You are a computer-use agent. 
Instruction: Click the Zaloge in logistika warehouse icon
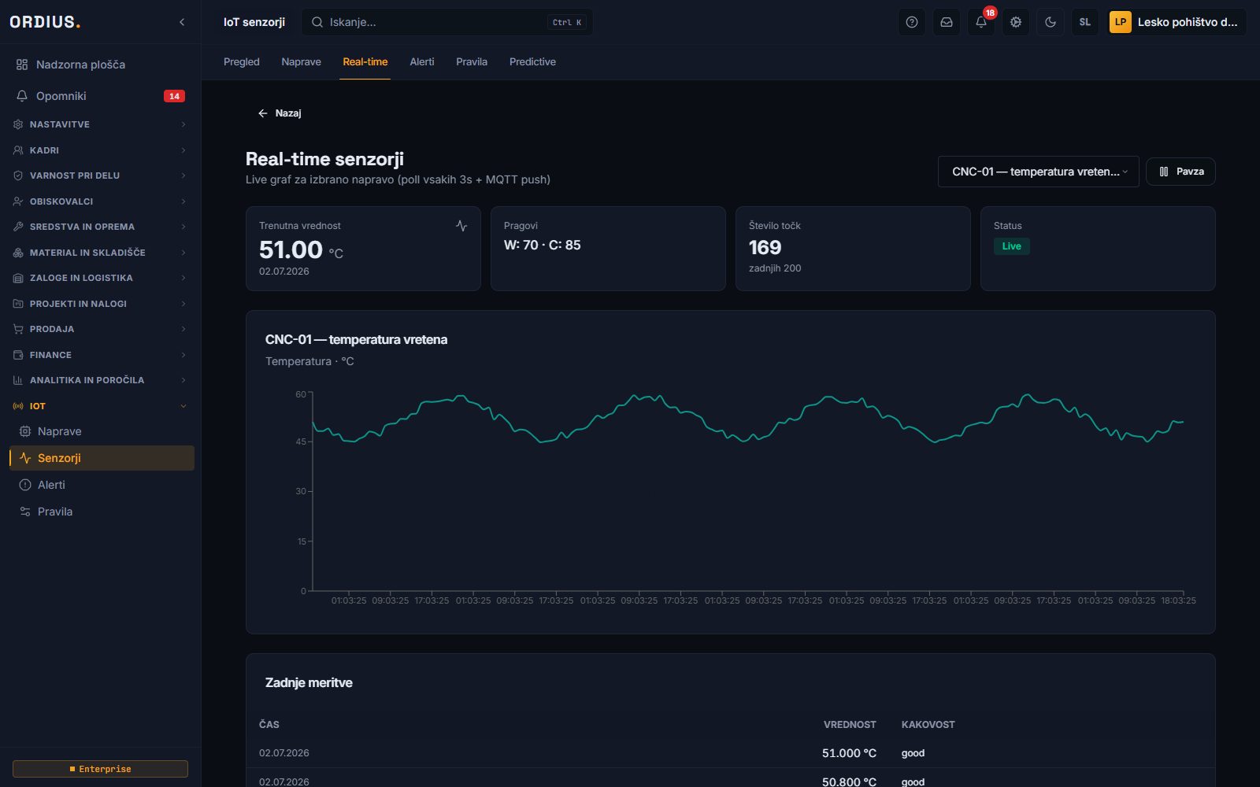[x=18, y=278]
